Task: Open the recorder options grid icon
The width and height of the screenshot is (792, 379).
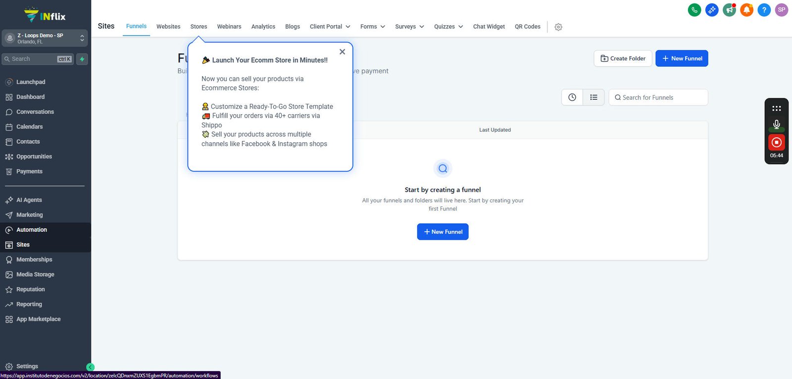Action: [777, 108]
